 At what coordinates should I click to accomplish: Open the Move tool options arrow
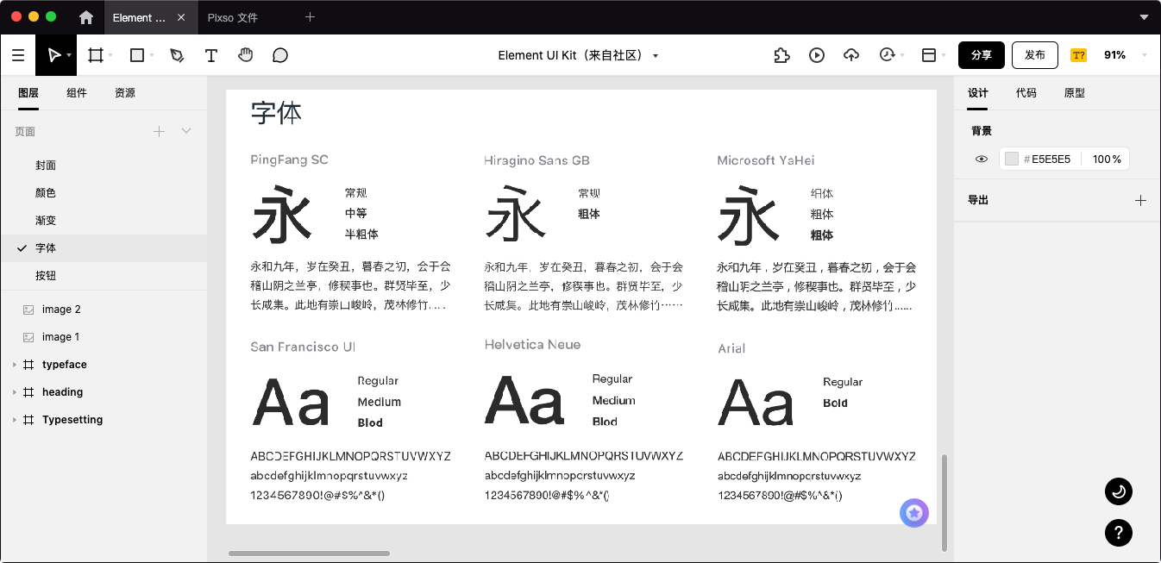coord(69,55)
